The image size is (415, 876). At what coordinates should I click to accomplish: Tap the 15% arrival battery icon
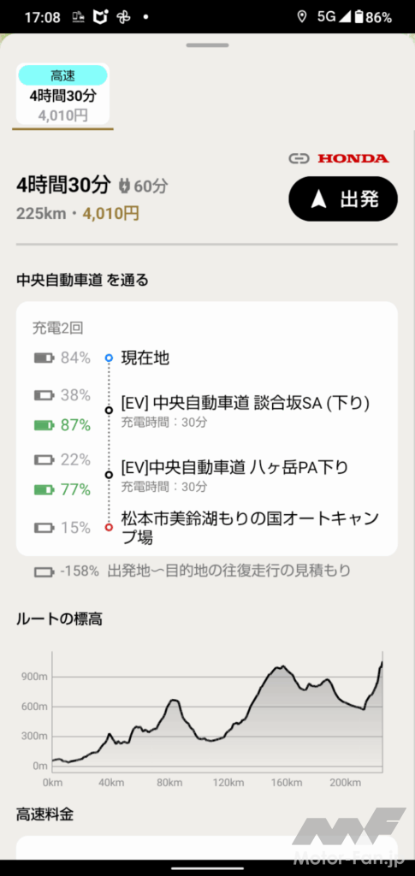[44, 527]
